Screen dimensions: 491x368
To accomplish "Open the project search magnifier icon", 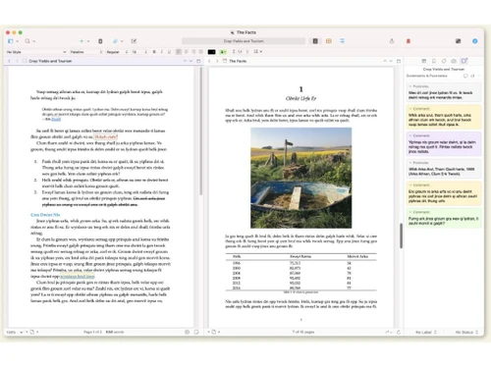I will click(x=27, y=41).
